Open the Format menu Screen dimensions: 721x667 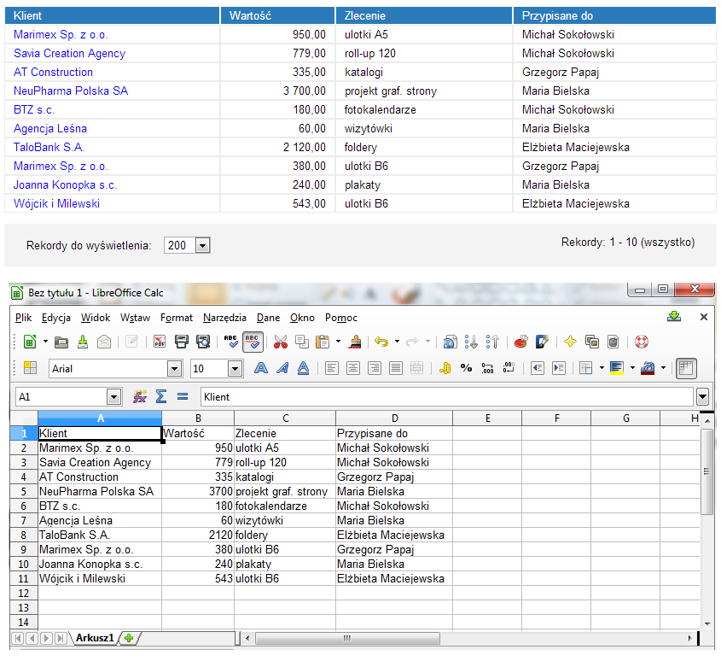(x=177, y=318)
